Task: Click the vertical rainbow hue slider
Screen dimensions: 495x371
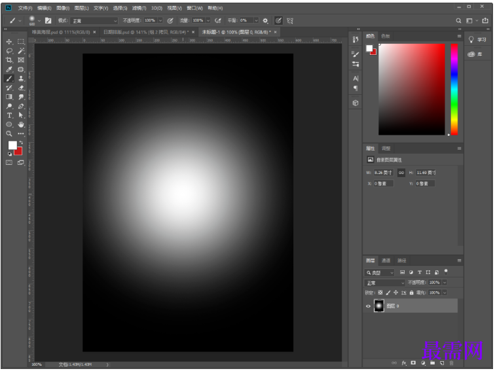Action: tap(454, 89)
